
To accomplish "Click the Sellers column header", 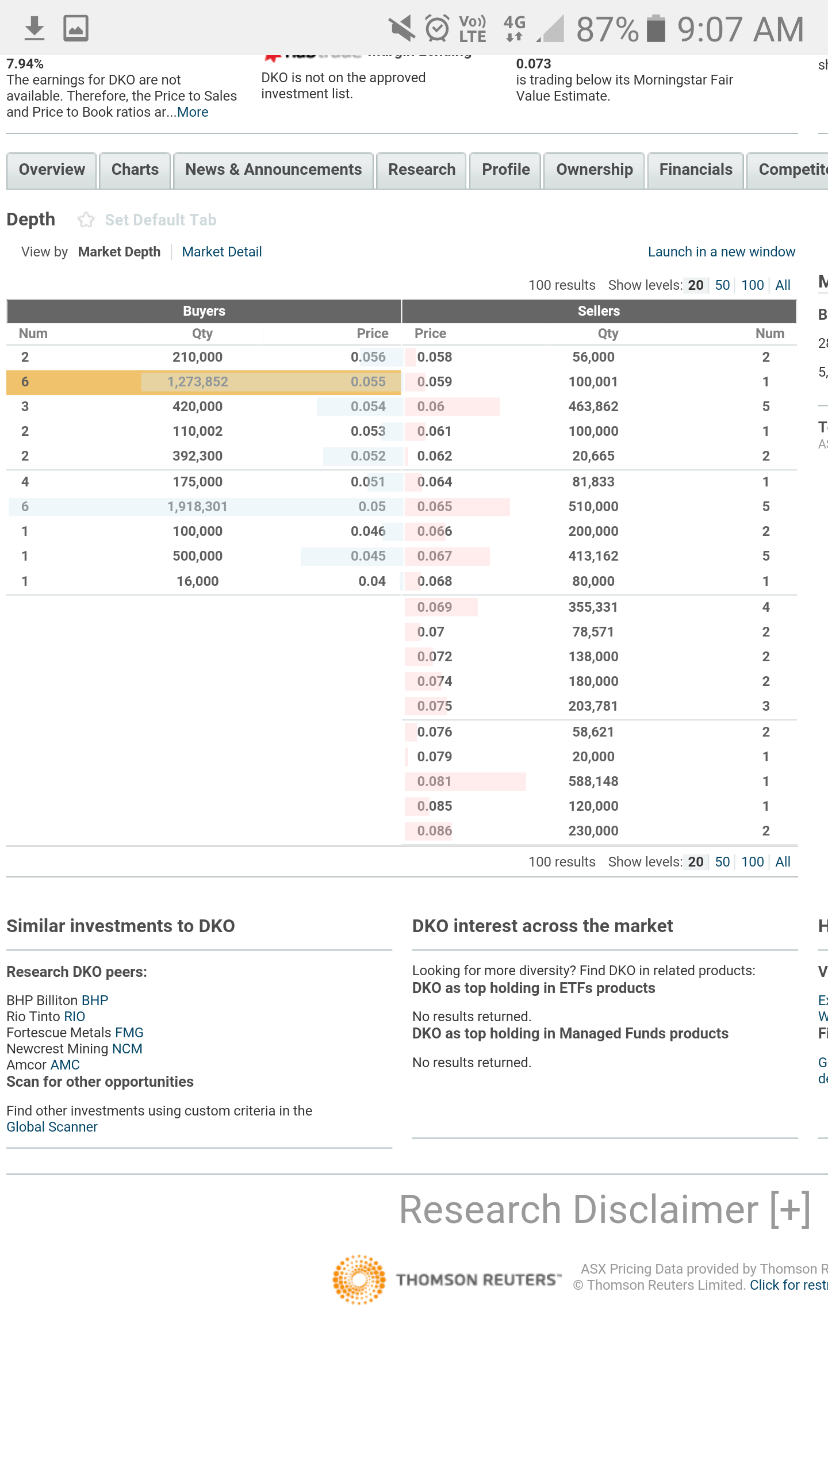I will (x=599, y=311).
